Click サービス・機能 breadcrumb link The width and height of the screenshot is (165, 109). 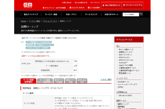(x=35, y=21)
